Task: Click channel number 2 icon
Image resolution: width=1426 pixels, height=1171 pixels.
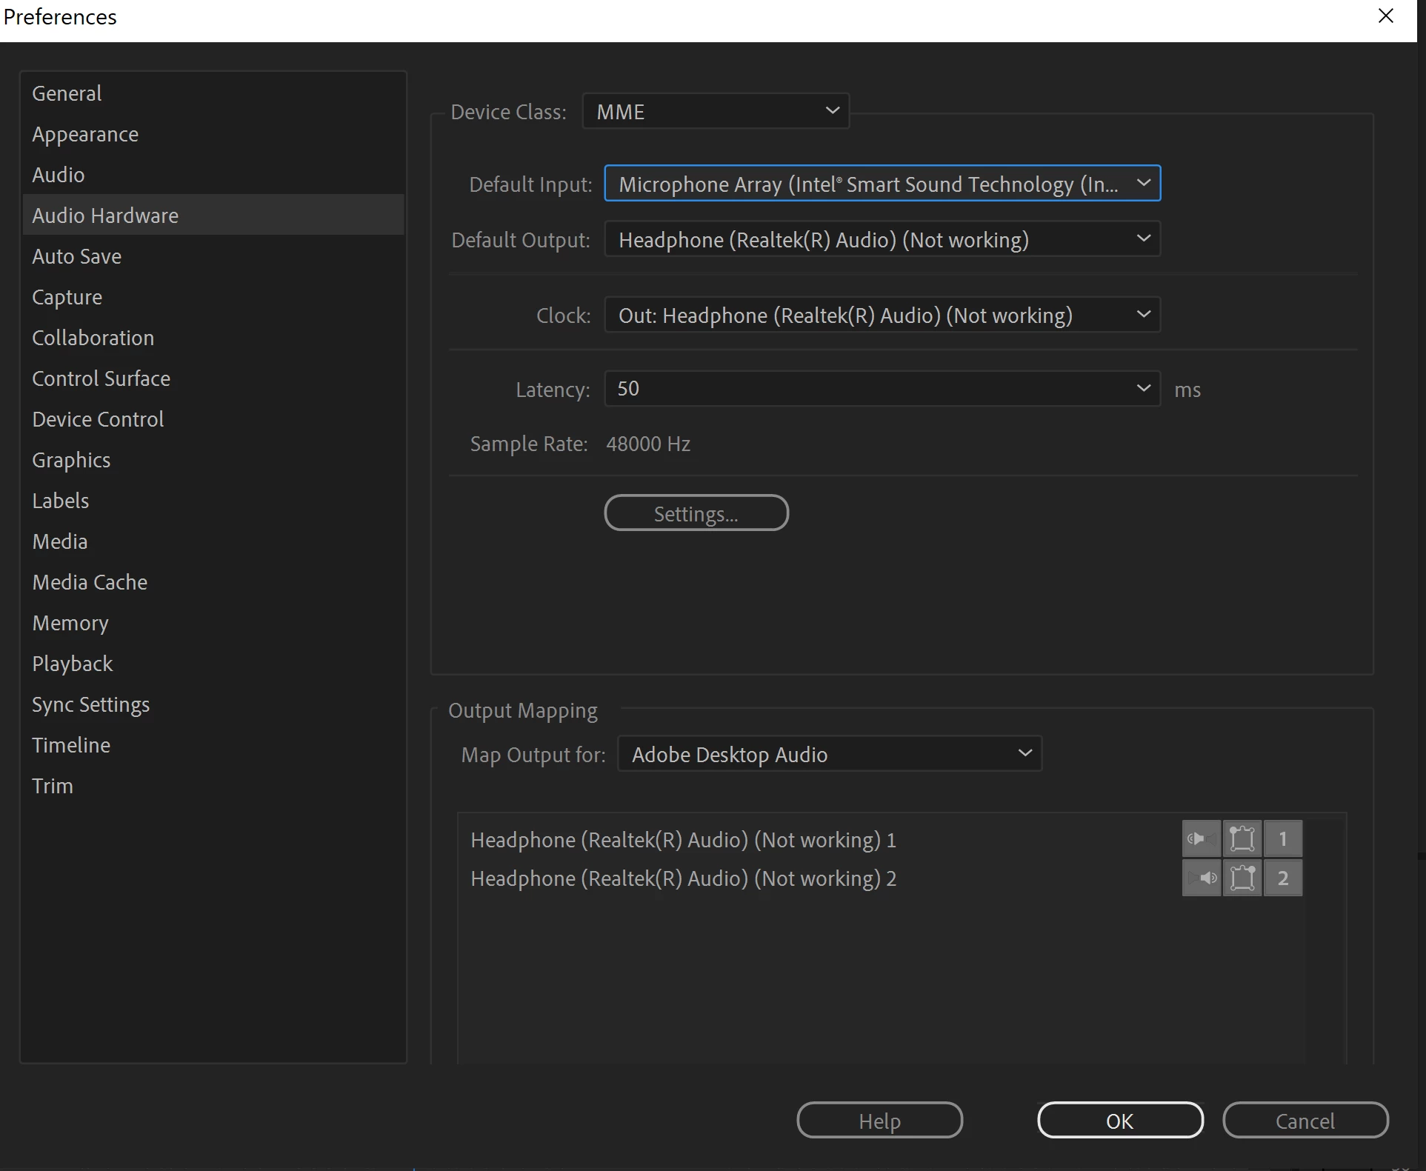Action: pyautogui.click(x=1283, y=878)
